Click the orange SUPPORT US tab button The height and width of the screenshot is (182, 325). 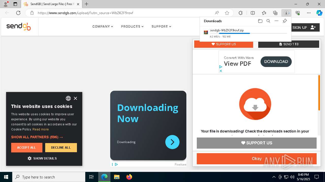224,44
